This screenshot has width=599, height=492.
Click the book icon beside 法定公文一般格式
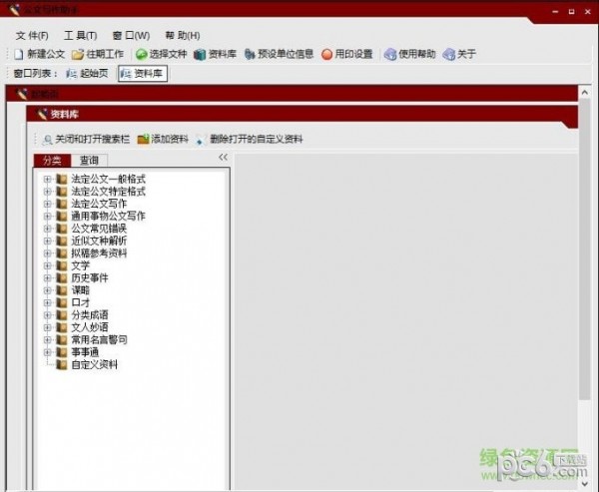click(x=62, y=179)
